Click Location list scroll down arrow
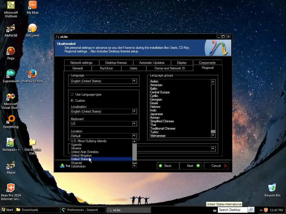Viewport: 286px width, 214px height. (134, 166)
